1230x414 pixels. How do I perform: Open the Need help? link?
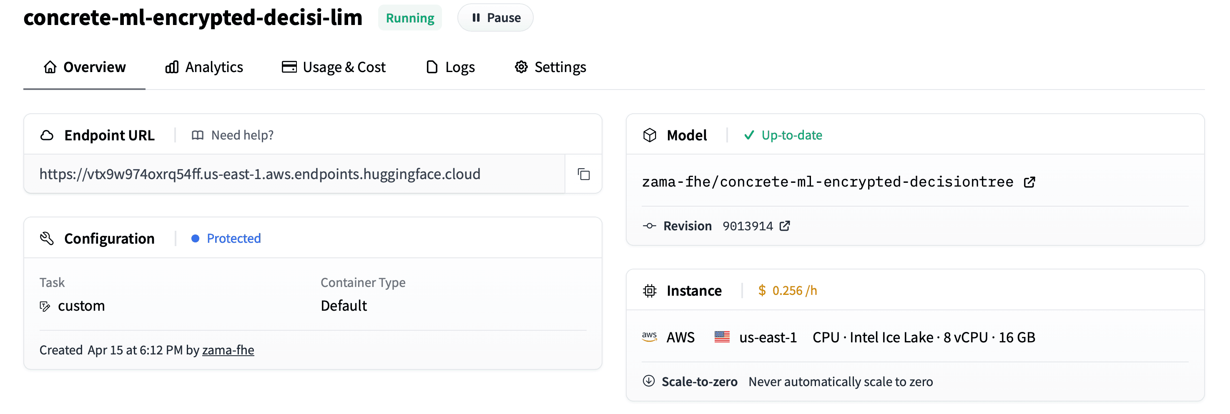pos(233,135)
